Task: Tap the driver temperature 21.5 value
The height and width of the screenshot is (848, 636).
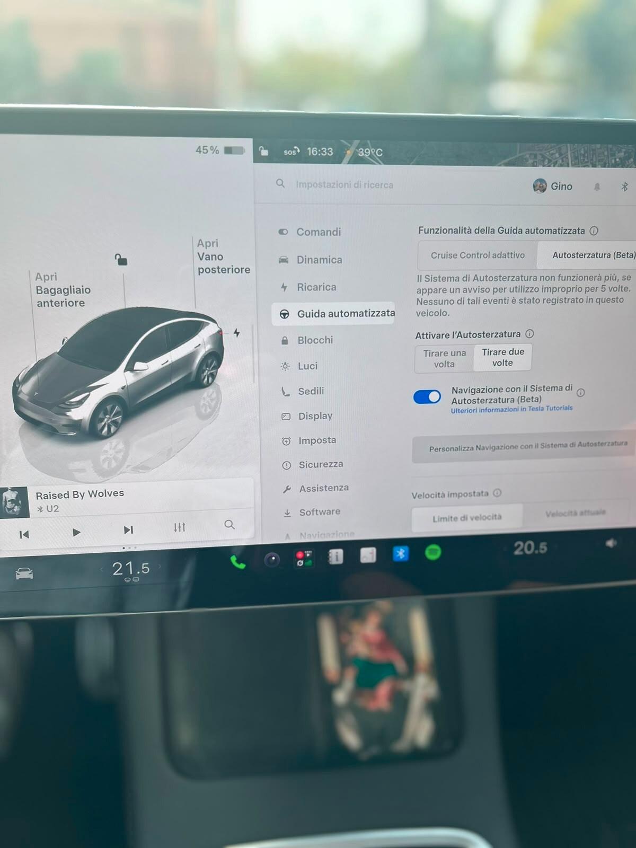Action: (x=131, y=569)
